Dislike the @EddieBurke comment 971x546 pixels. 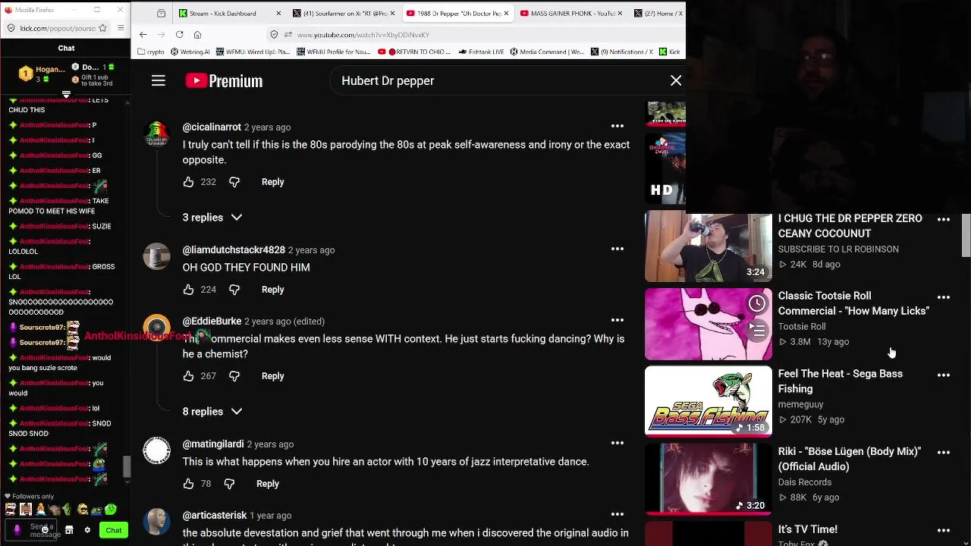pyautogui.click(x=234, y=376)
